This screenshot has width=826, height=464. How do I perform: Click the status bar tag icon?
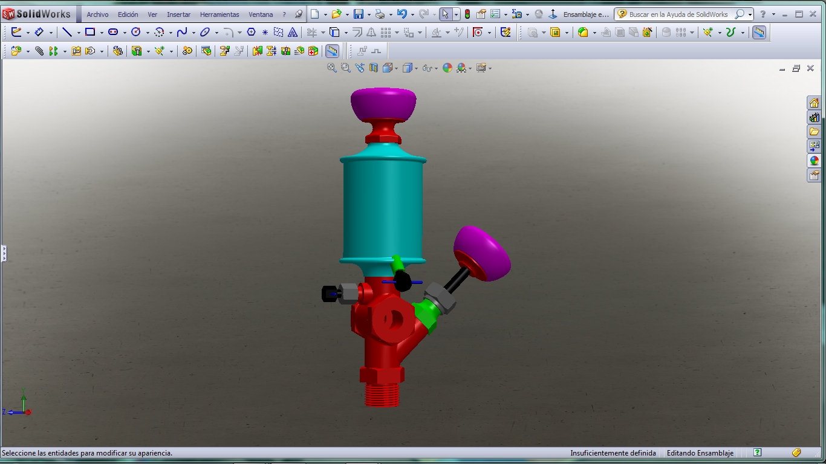(796, 453)
